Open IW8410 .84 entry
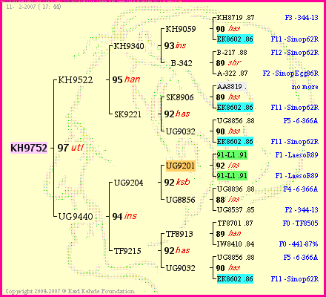Image resolution: width=326 pixels, height=297 pixels. [236, 244]
